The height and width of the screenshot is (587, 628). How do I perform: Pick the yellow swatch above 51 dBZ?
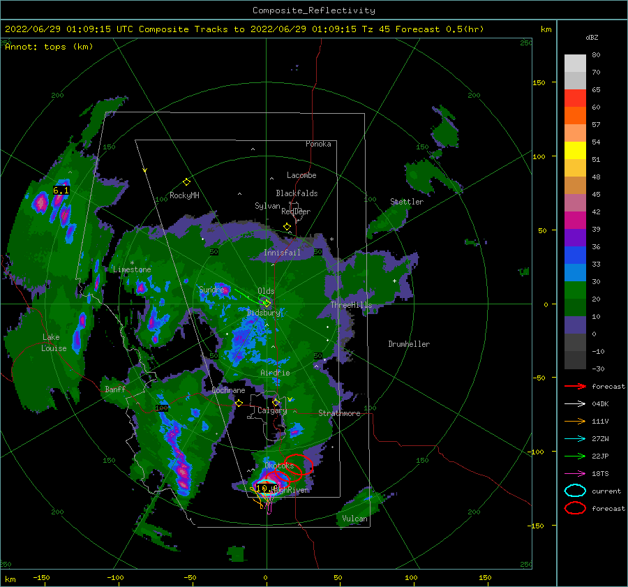tap(575, 151)
